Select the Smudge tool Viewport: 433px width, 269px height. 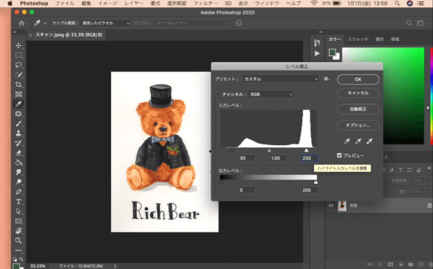click(19, 172)
